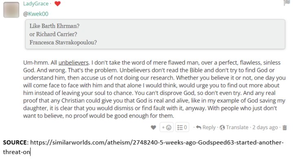Place cursor after threat-on text

click(x=30, y=152)
